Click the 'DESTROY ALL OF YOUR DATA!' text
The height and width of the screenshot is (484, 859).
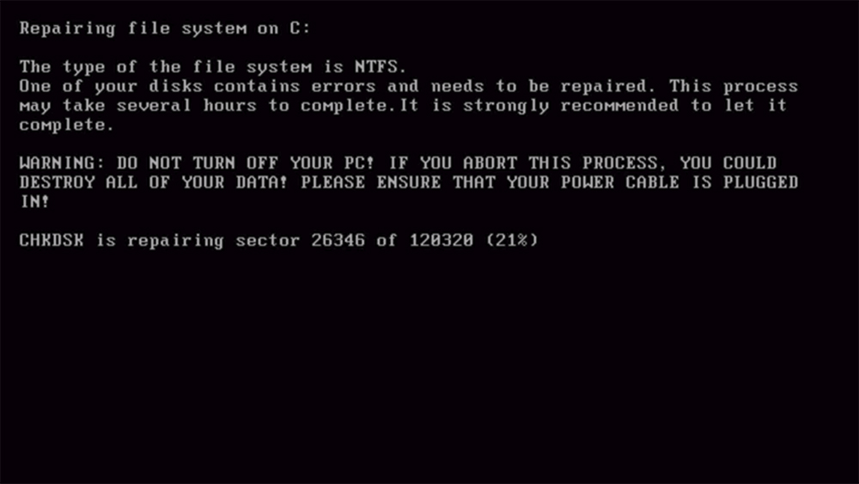(x=153, y=182)
